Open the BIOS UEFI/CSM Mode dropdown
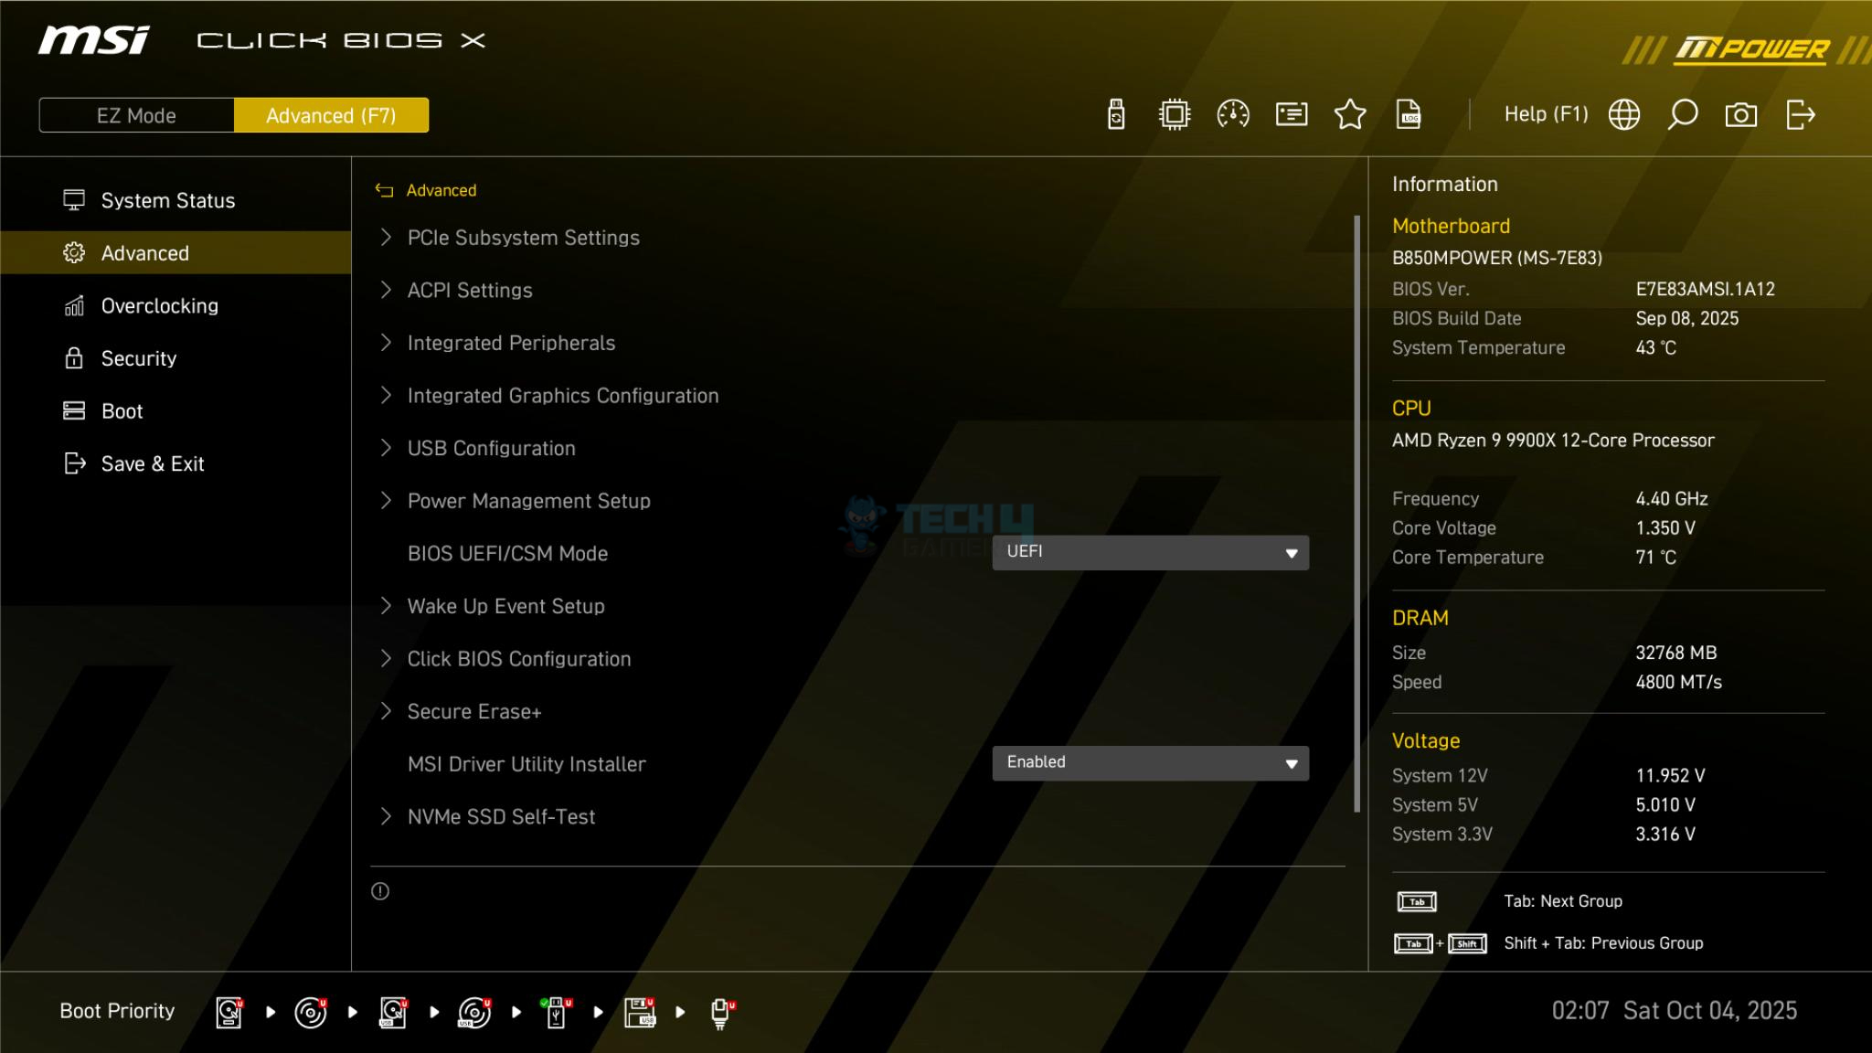The image size is (1872, 1053). 1150,553
